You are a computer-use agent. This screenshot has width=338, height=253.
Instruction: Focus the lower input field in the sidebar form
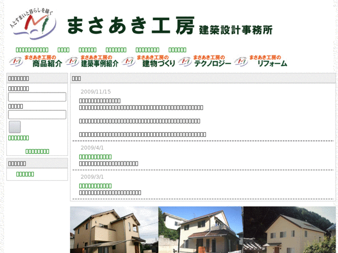[x=37, y=115]
